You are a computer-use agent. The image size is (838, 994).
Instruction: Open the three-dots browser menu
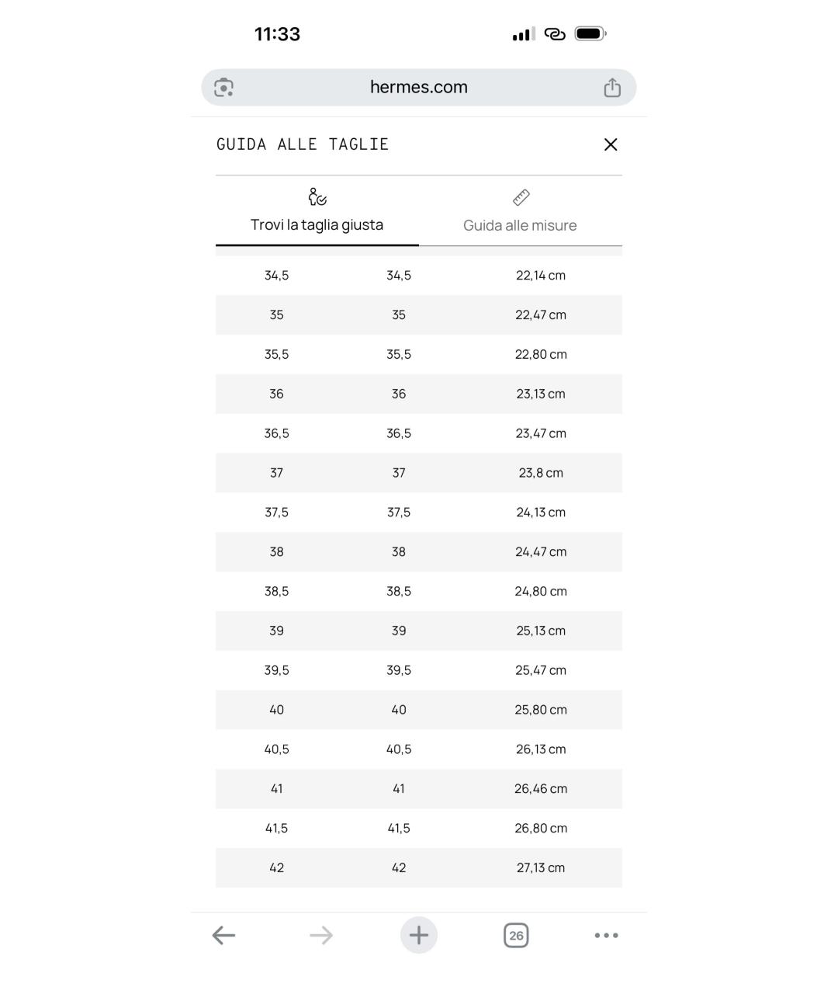[x=606, y=935]
